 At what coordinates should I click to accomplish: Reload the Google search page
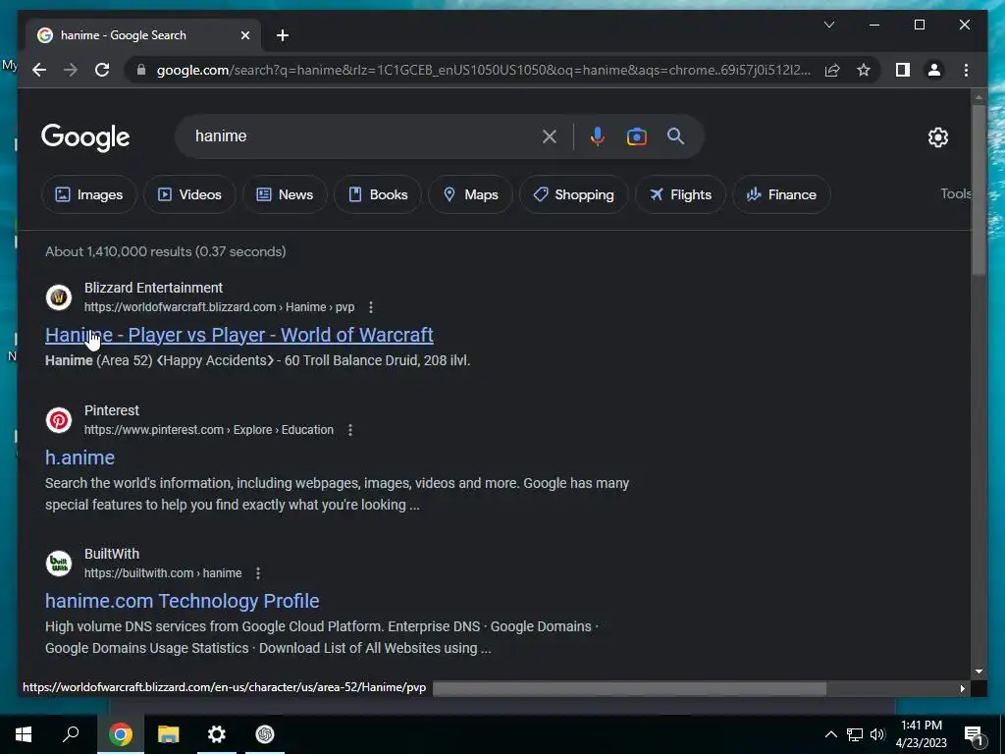pos(102,70)
